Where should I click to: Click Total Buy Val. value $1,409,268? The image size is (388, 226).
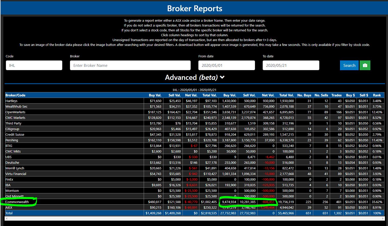point(153,213)
